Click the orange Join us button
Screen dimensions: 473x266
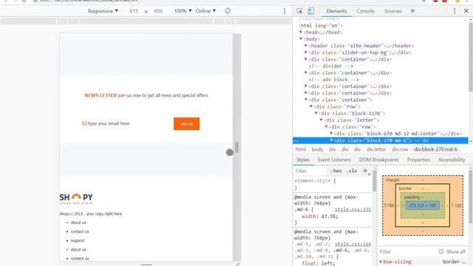[x=186, y=123]
